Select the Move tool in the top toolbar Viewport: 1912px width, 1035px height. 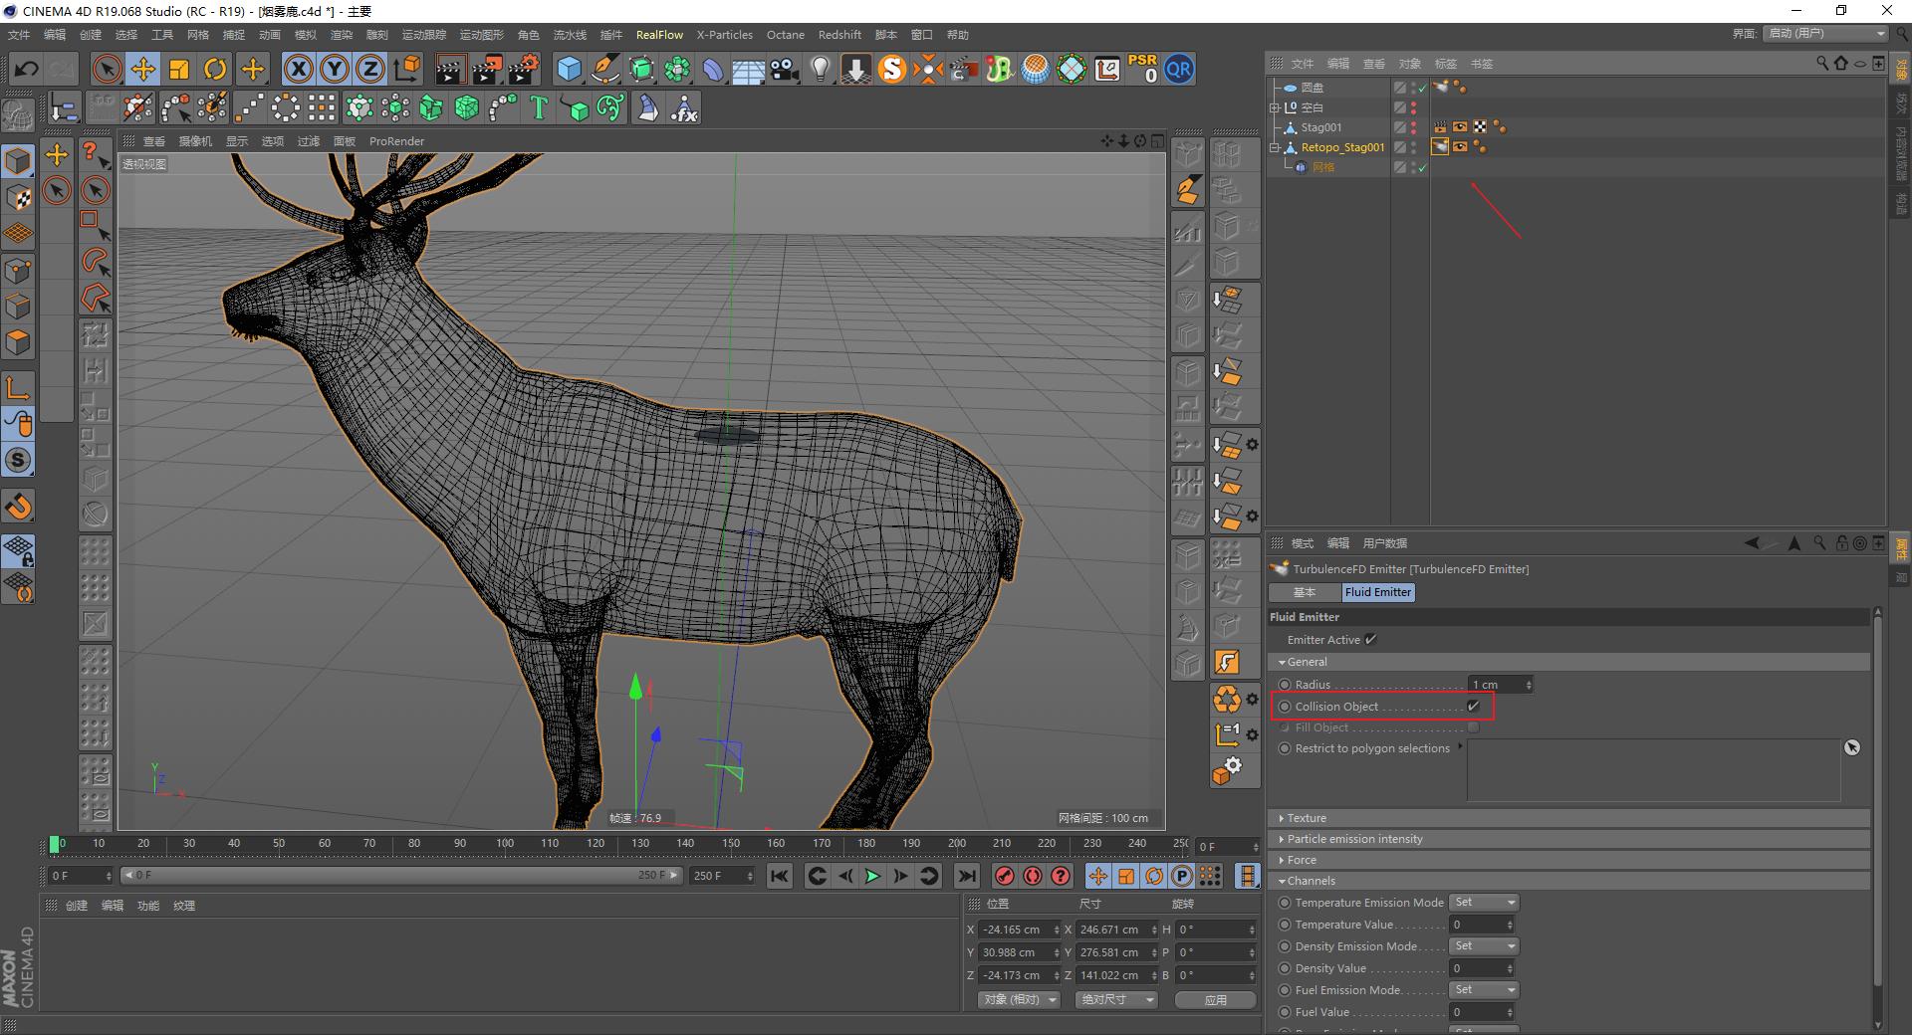tap(142, 69)
